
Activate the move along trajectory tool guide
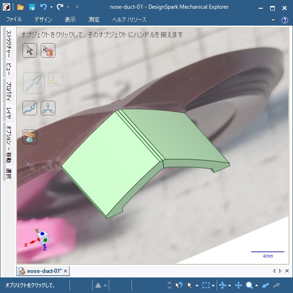click(30, 108)
